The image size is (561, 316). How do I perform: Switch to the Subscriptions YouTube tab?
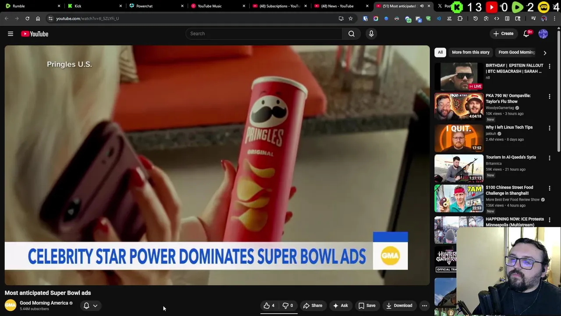280,6
